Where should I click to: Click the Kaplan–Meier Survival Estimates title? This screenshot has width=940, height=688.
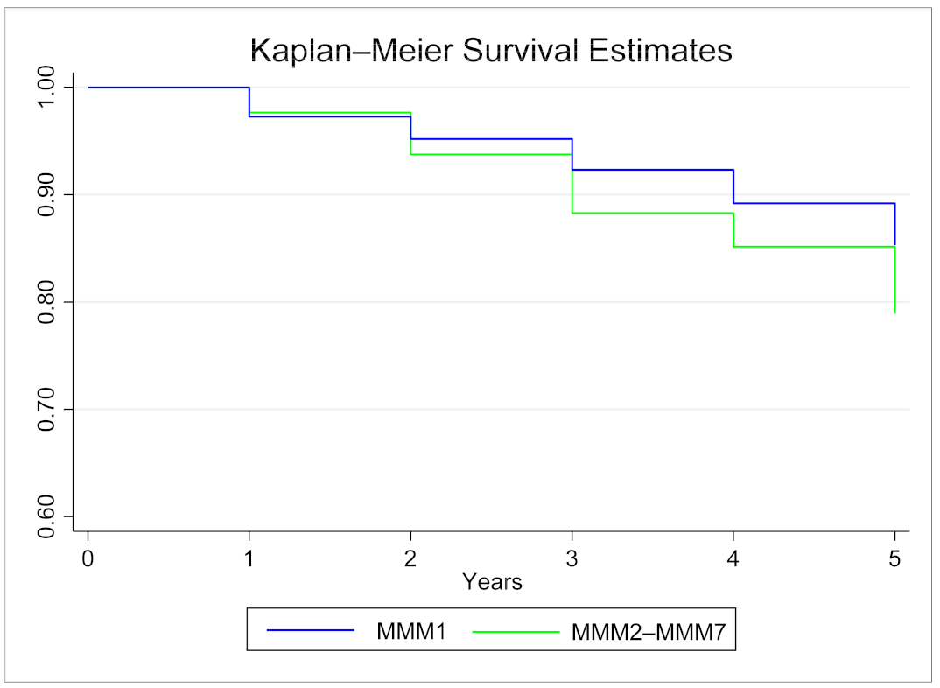point(491,50)
